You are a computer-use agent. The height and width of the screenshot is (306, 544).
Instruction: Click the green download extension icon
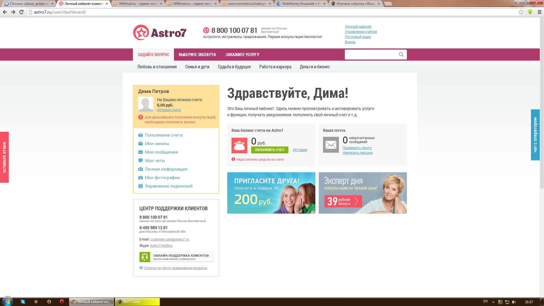(530, 12)
